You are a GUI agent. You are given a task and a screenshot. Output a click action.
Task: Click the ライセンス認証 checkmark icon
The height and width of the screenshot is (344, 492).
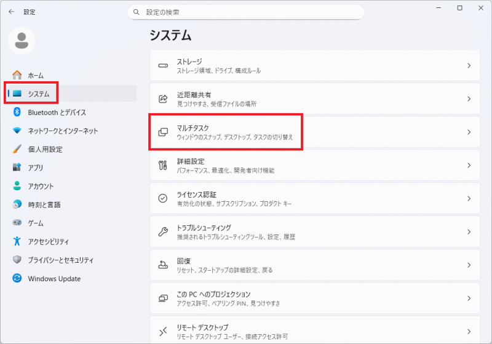[x=163, y=199]
